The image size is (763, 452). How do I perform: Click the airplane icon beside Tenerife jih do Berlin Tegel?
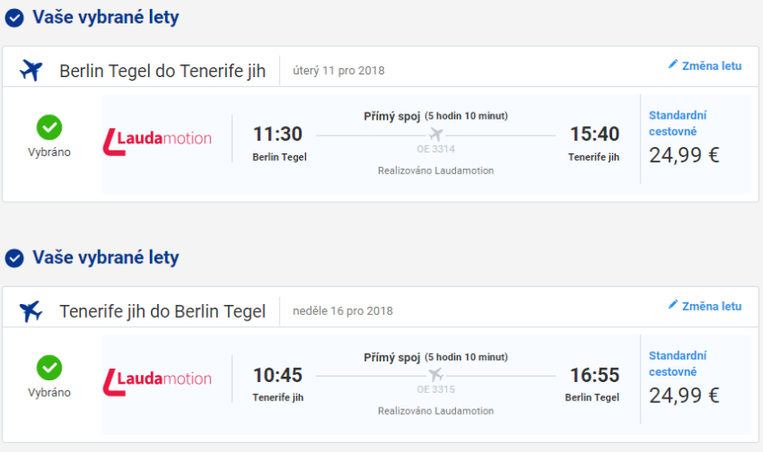pyautogui.click(x=32, y=311)
